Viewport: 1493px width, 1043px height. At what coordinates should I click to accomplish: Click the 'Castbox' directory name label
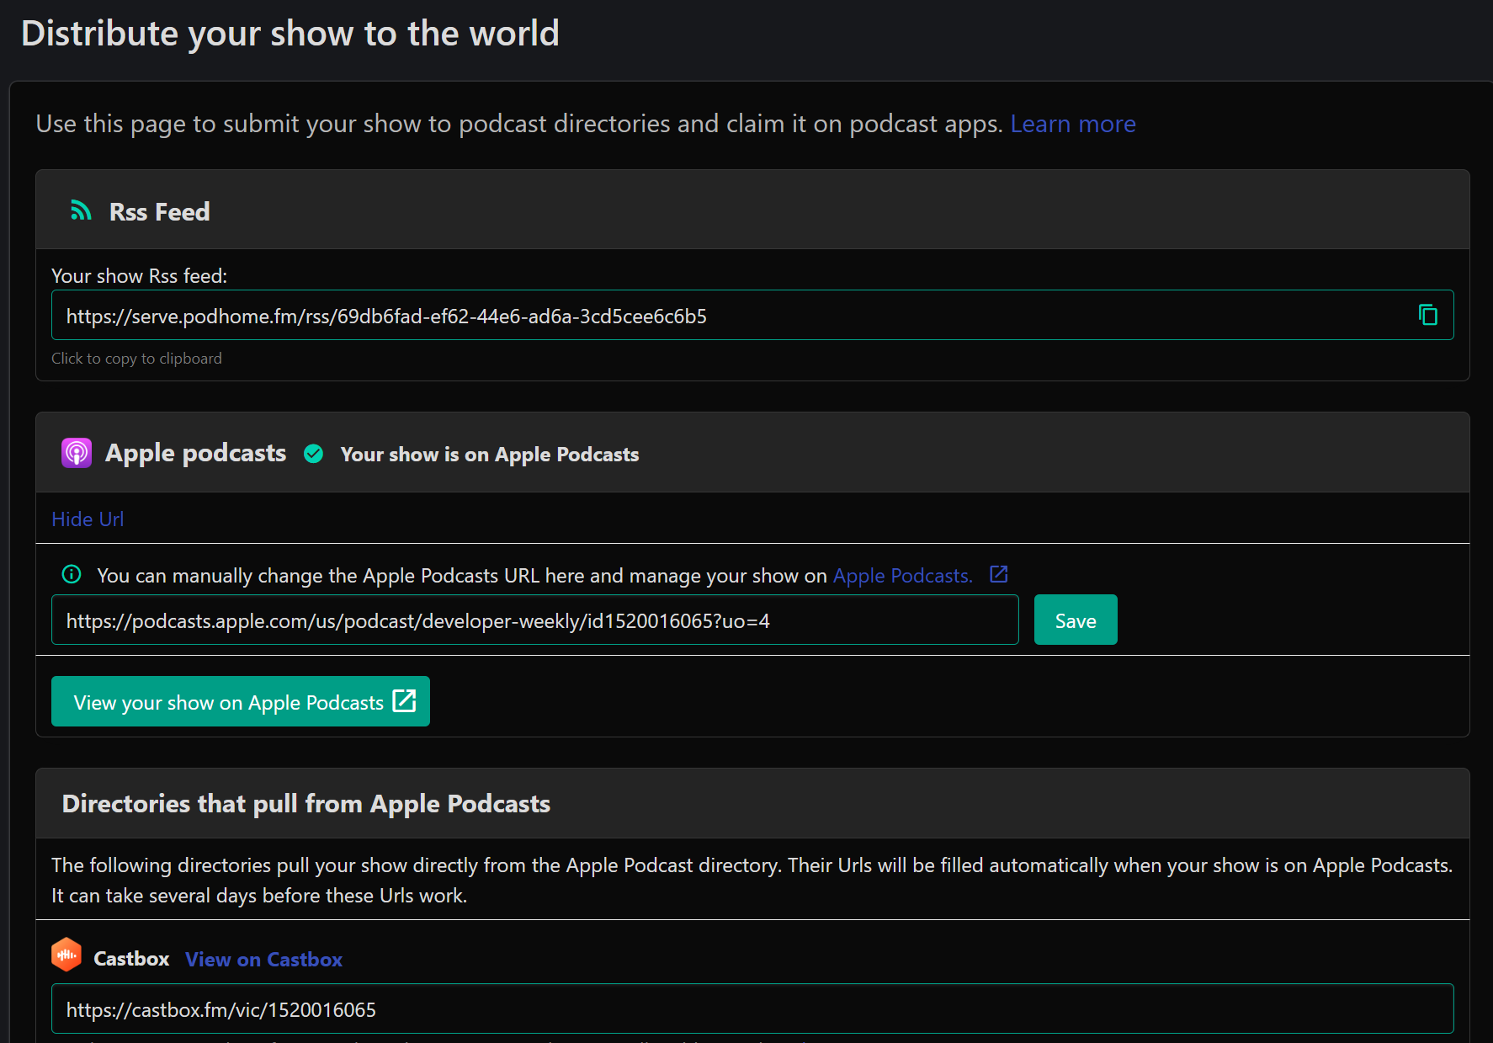point(131,959)
